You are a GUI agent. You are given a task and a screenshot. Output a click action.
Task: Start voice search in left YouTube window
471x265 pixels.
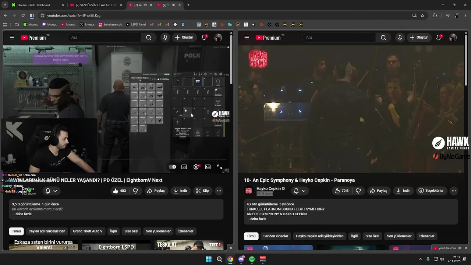165,38
